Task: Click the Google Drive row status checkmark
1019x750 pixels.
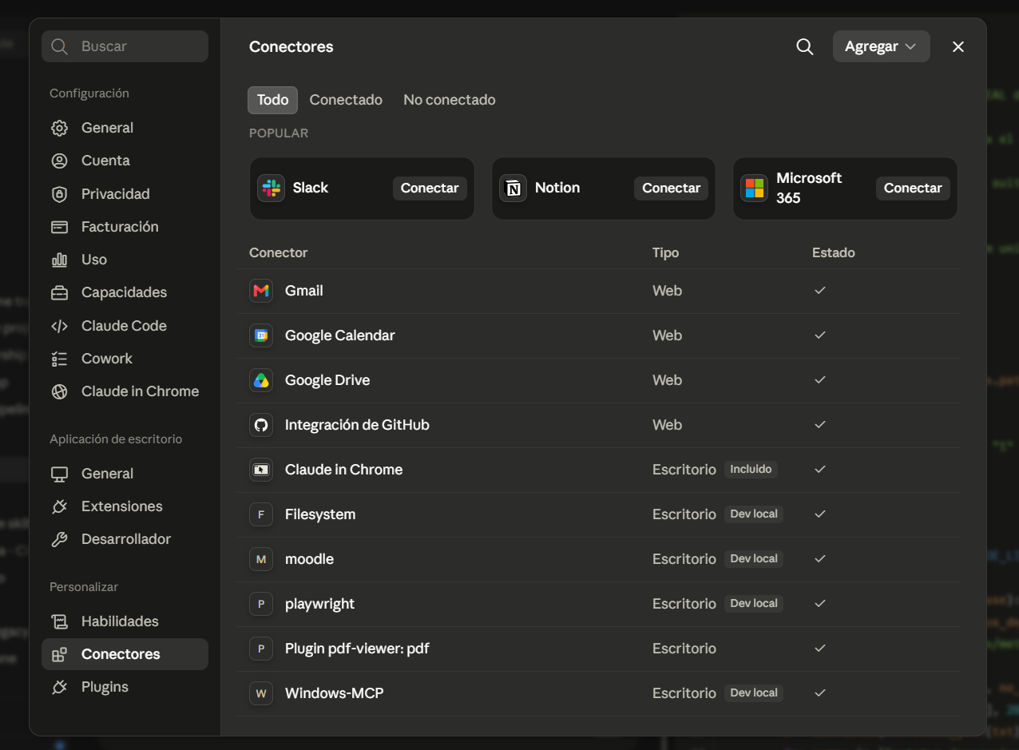Action: click(x=819, y=380)
